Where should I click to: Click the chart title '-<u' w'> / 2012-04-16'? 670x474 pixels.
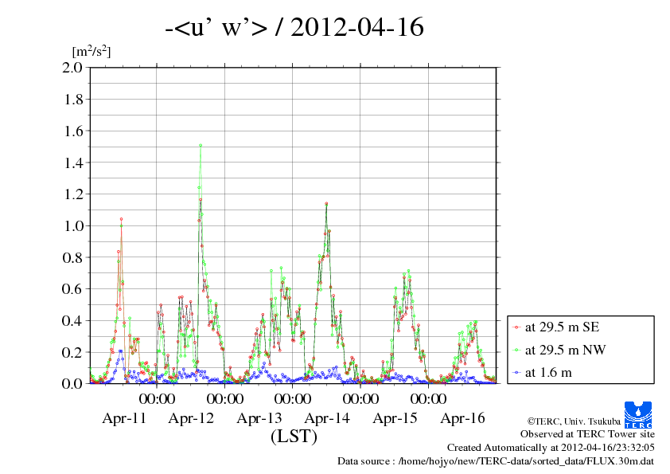[x=294, y=27]
